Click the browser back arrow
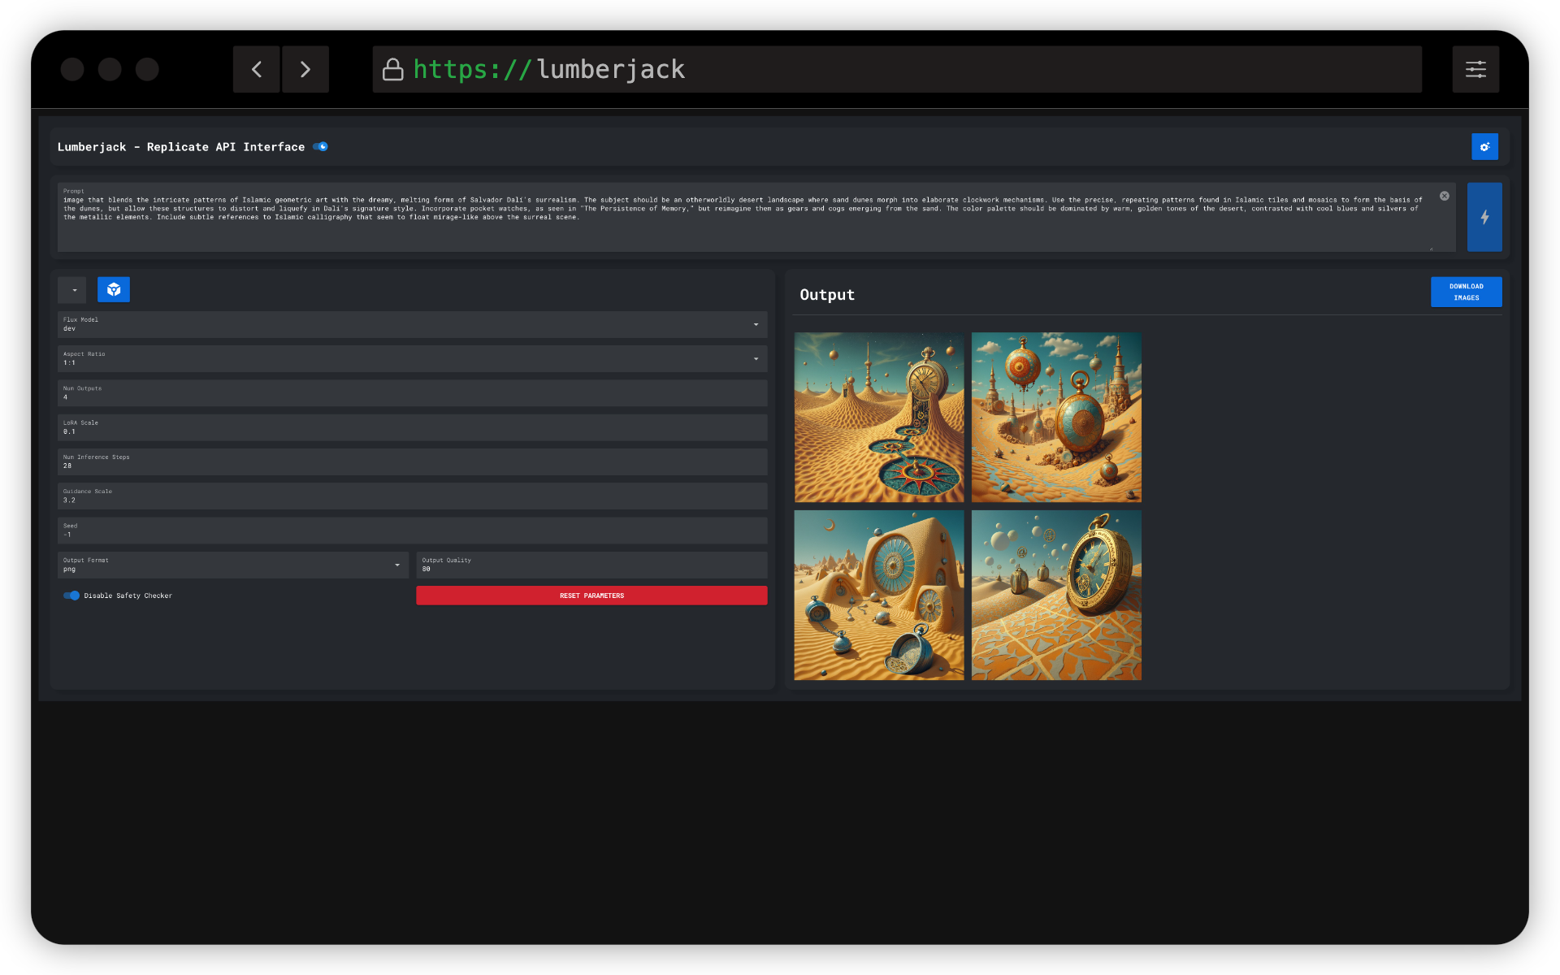This screenshot has width=1560, height=975. (x=257, y=69)
